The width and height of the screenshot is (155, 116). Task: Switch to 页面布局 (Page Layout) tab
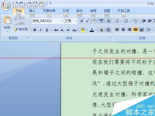[x=49, y=11]
